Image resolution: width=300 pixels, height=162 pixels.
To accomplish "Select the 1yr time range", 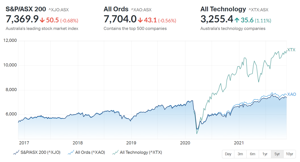I will tap(265, 154).
